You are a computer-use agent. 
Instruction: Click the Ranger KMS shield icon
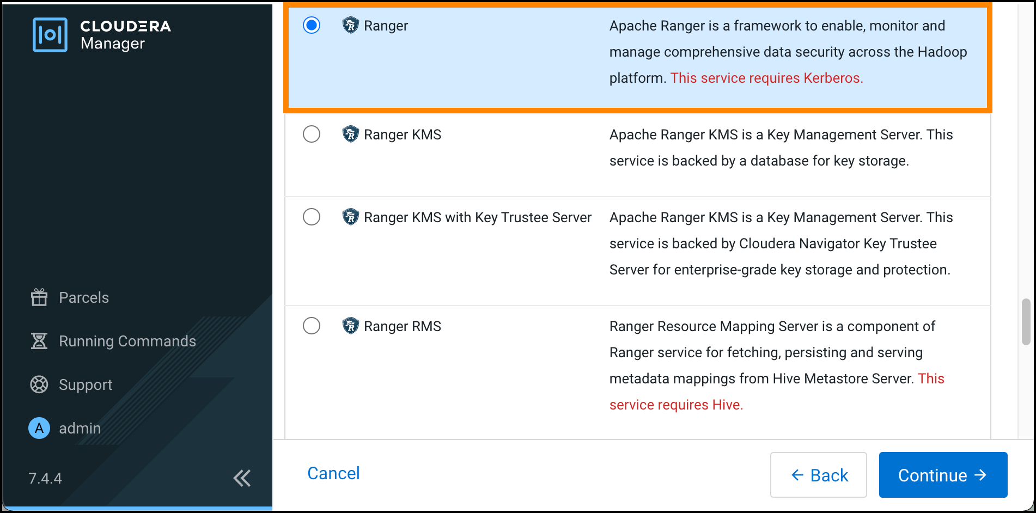350,134
